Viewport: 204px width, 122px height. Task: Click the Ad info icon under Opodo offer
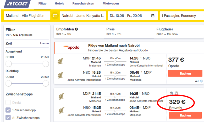pos(201,81)
